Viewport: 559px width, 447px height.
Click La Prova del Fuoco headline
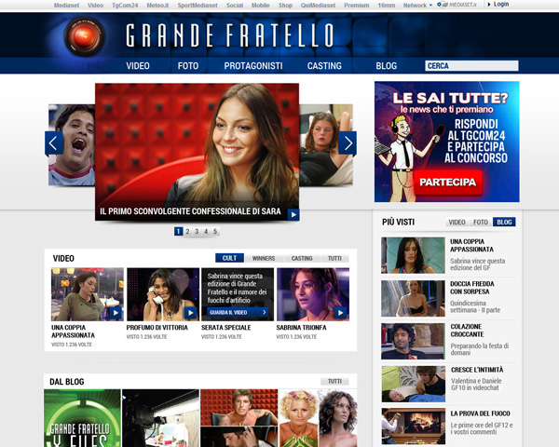click(480, 413)
